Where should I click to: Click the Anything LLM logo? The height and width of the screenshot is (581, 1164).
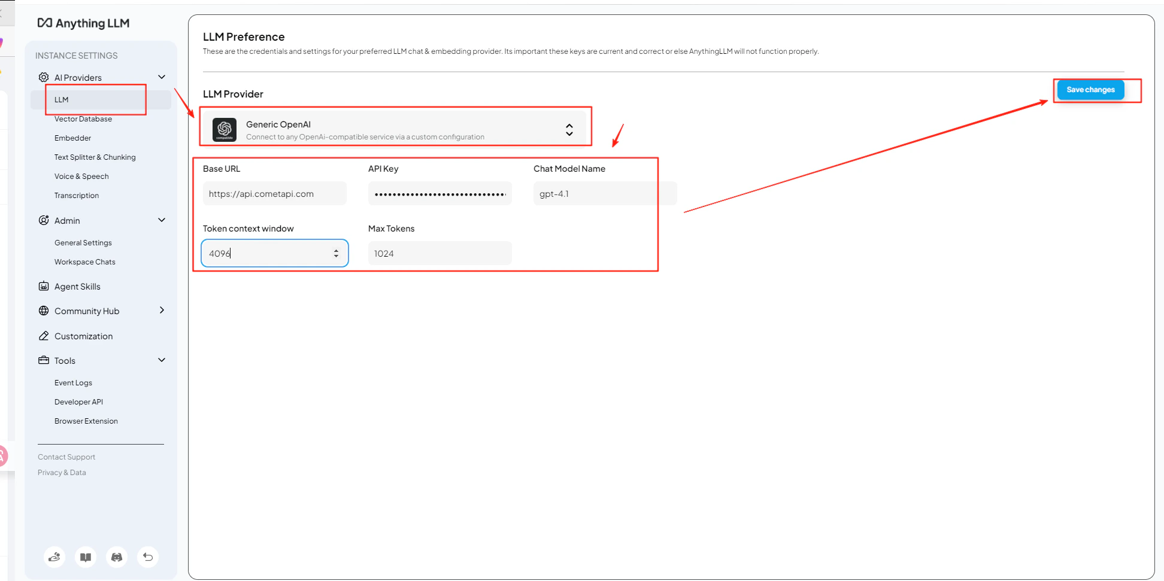click(x=83, y=23)
